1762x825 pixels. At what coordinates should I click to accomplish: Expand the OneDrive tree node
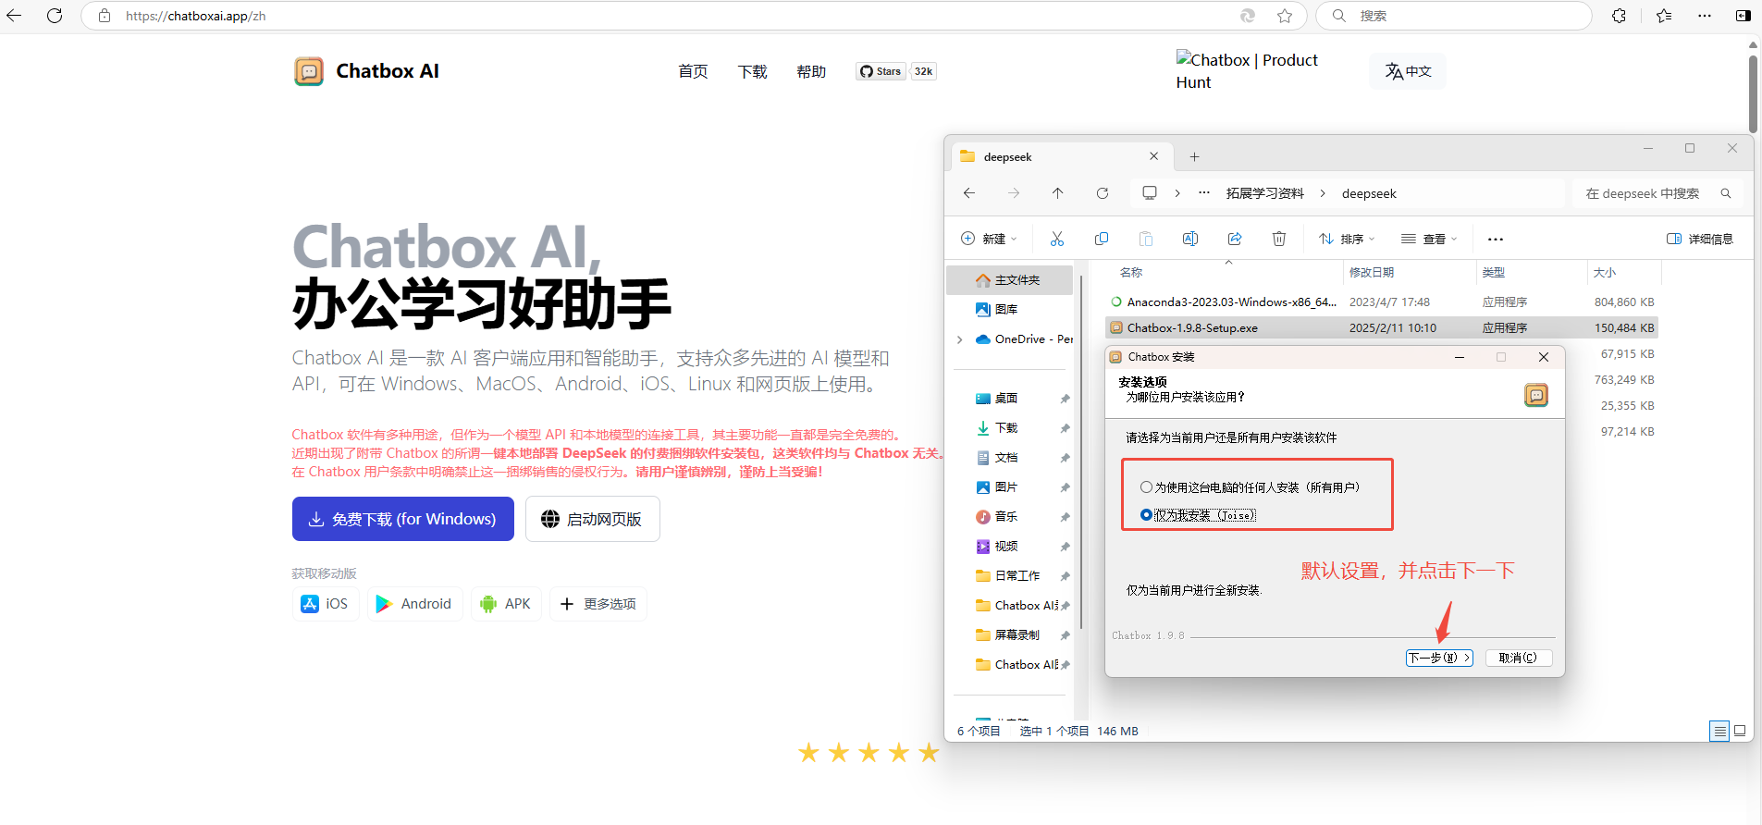click(959, 339)
